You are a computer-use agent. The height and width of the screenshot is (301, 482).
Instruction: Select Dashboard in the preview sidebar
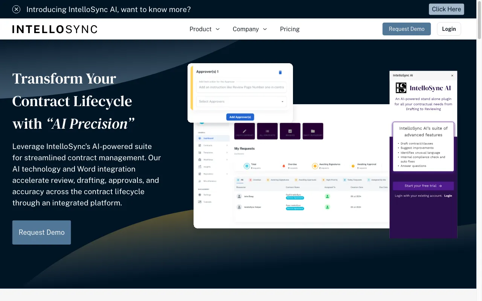point(213,138)
